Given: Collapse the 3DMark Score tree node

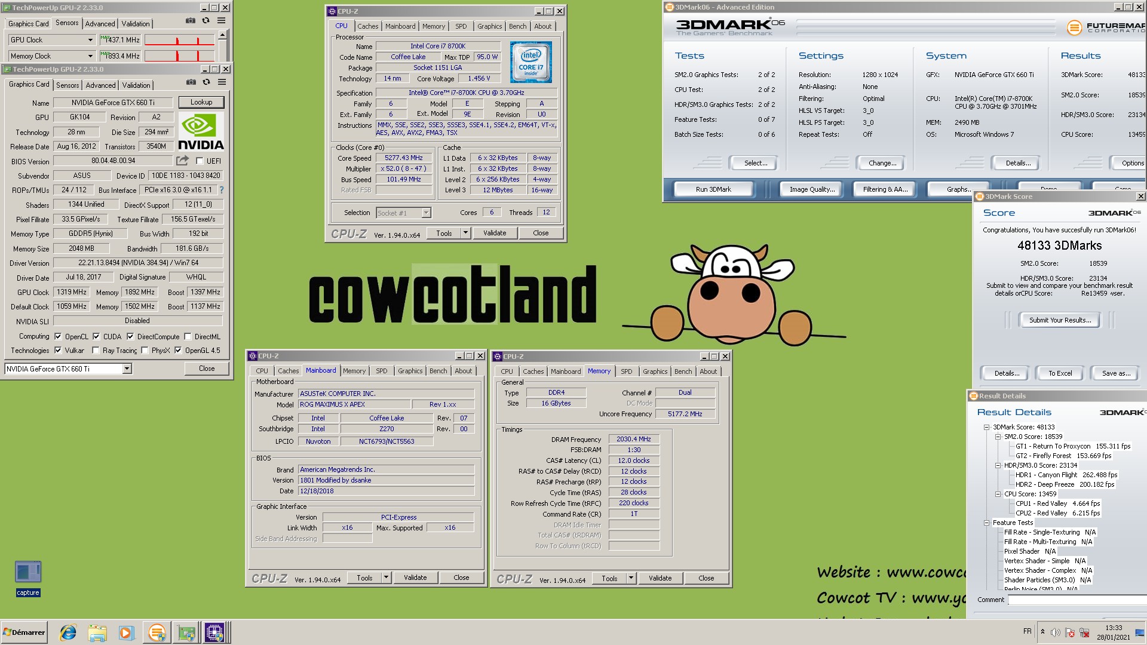Looking at the screenshot, I should [x=987, y=427].
